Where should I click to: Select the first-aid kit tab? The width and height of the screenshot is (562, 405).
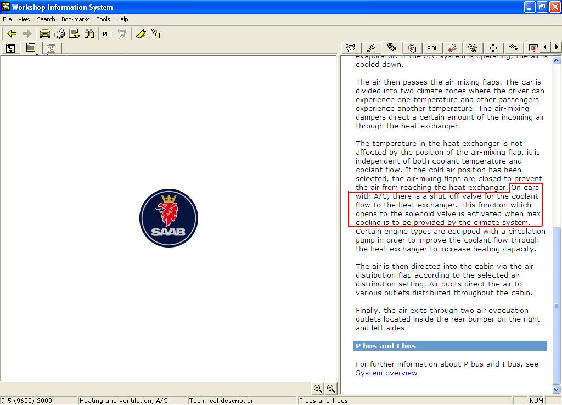point(412,48)
